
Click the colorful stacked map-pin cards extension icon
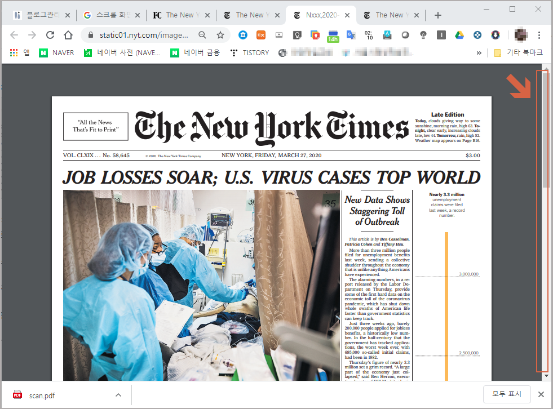[315, 35]
